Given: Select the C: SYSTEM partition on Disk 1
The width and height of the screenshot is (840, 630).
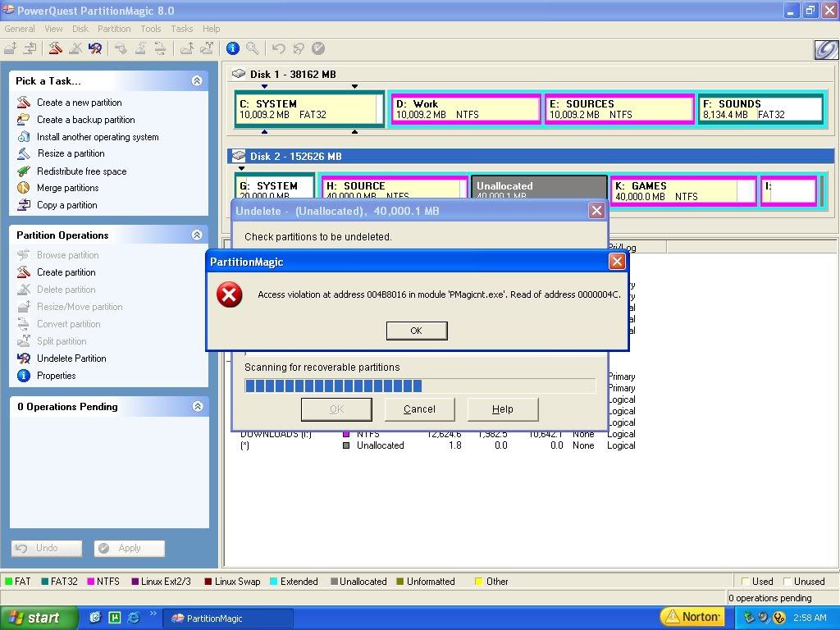Looking at the screenshot, I should point(309,109).
